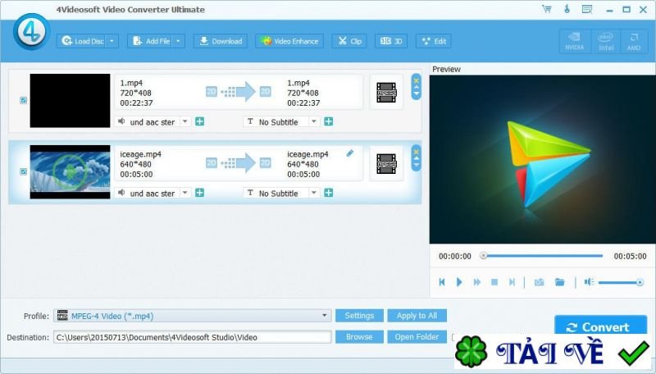656x374 pixels.
Task: Expand the Add File dropdown arrow
Action: (178, 41)
